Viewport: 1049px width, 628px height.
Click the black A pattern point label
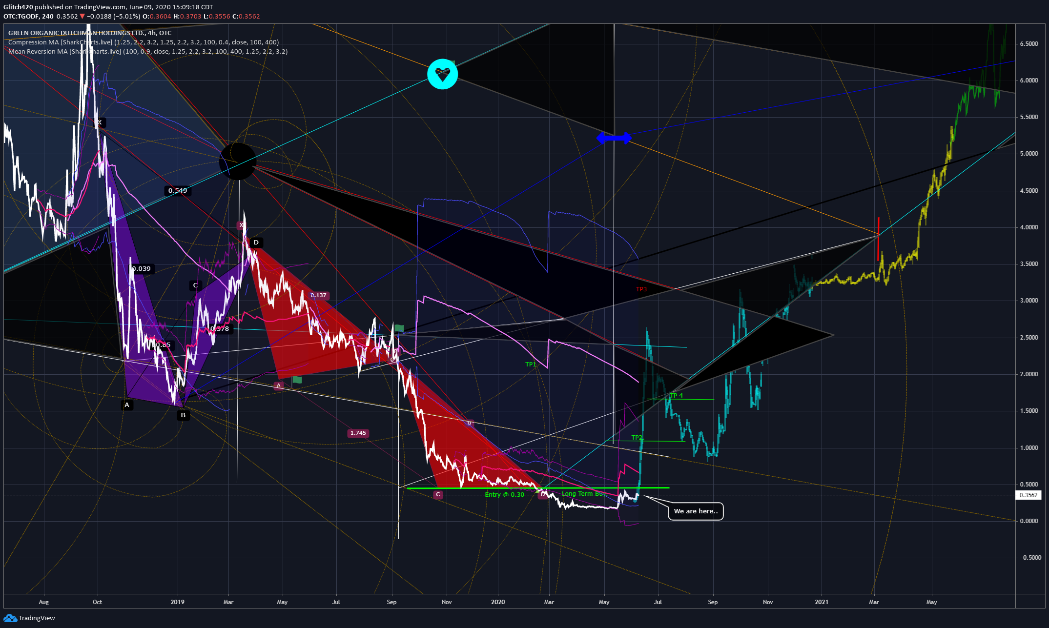pos(127,405)
